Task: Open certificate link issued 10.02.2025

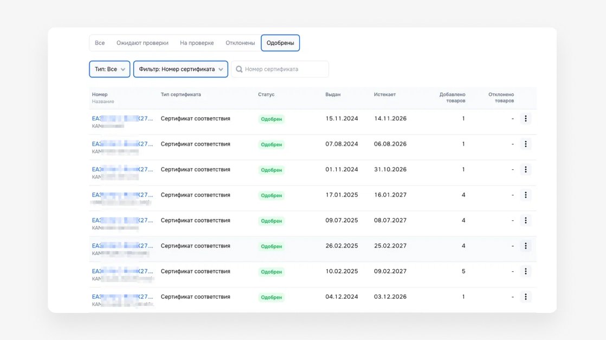Action: pos(123,271)
